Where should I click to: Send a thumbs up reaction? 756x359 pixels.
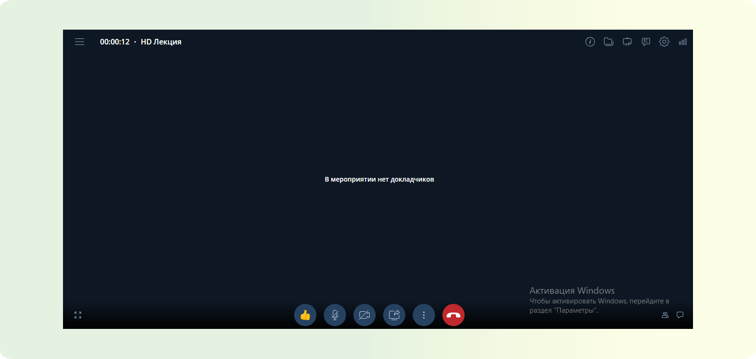pyautogui.click(x=305, y=315)
